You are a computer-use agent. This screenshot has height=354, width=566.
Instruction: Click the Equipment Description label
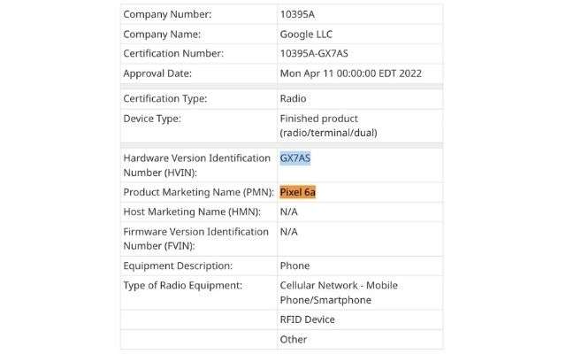[178, 265]
